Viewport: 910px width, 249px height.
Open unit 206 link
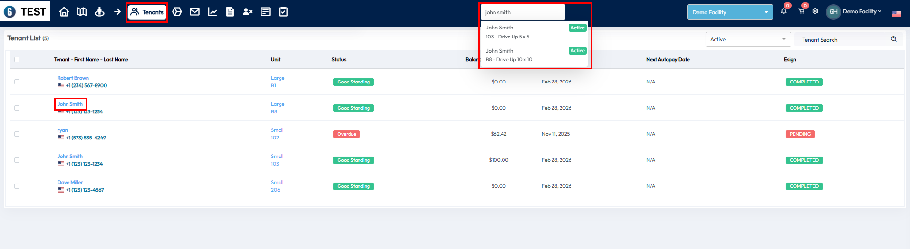click(x=275, y=190)
